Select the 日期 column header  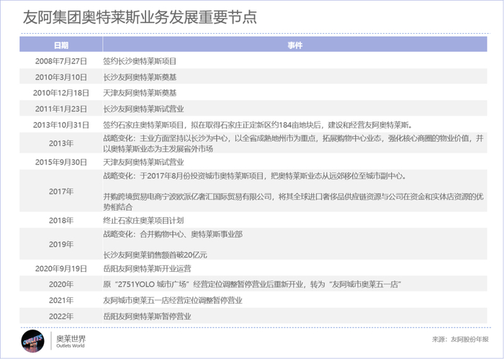pos(61,45)
